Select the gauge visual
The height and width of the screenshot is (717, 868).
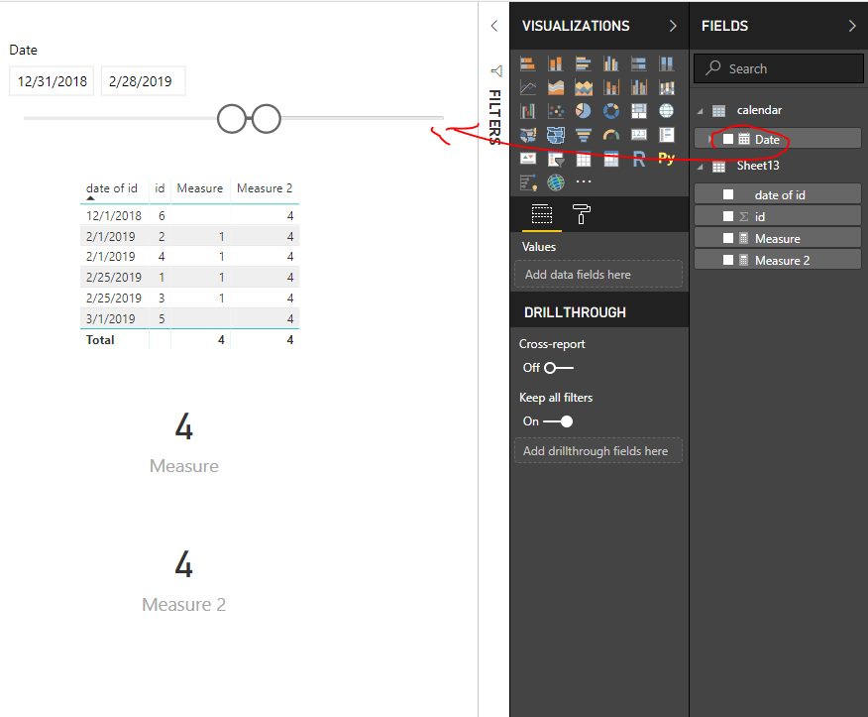(611, 135)
